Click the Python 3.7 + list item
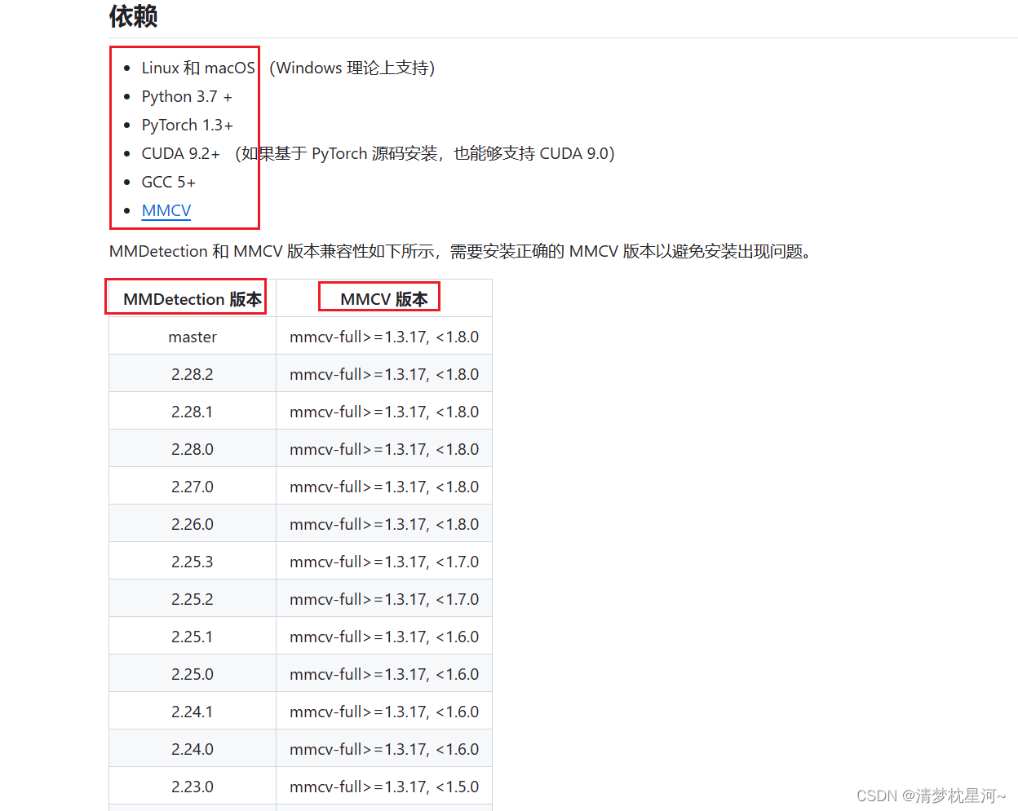The width and height of the screenshot is (1018, 811). point(187,96)
